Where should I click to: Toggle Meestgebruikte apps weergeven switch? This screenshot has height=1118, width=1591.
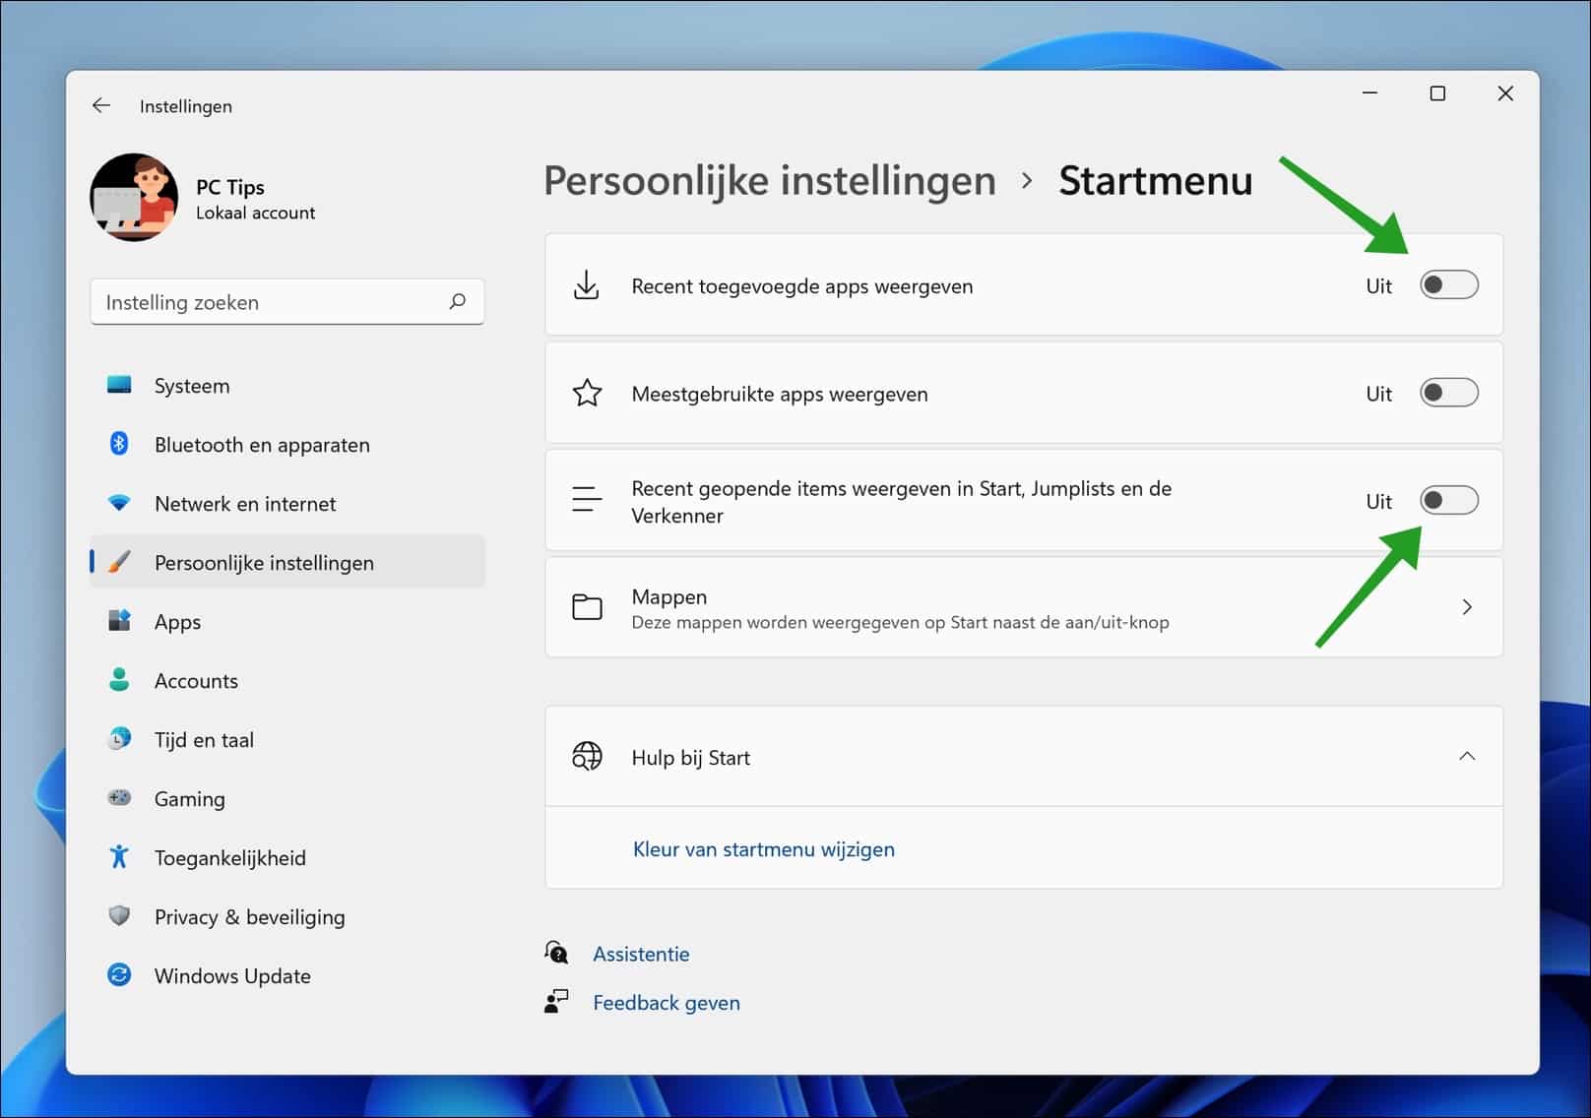(x=1448, y=393)
